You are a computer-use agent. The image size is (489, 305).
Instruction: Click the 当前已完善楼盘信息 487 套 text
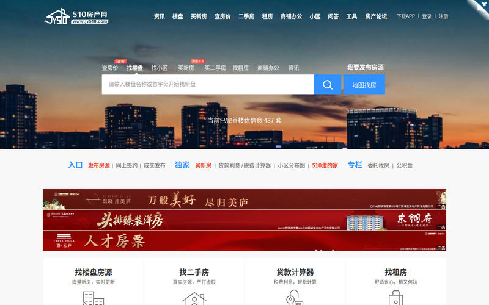[x=244, y=120]
